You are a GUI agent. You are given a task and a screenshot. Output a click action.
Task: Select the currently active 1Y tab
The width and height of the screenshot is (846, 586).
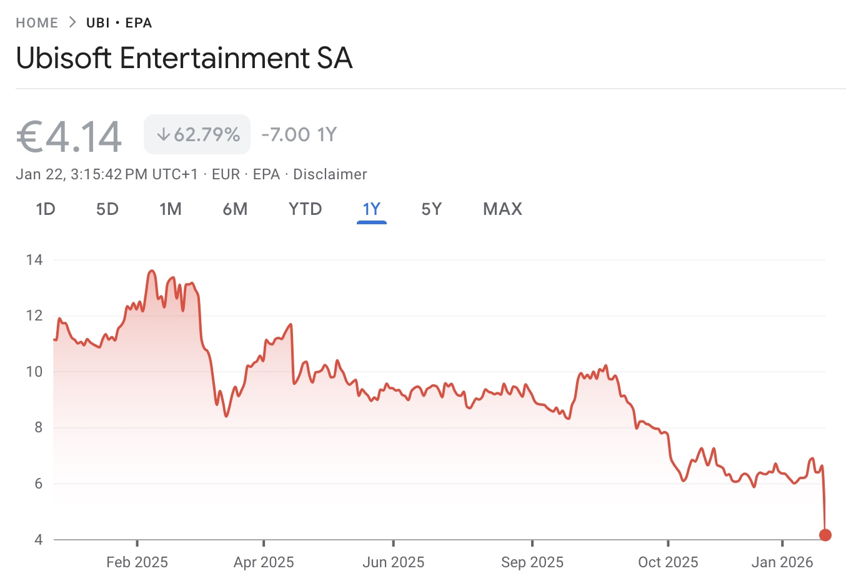[x=371, y=209]
